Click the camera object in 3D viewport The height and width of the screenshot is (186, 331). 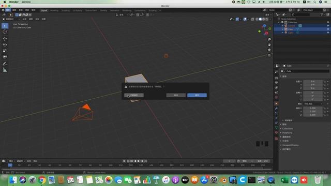tap(83, 113)
